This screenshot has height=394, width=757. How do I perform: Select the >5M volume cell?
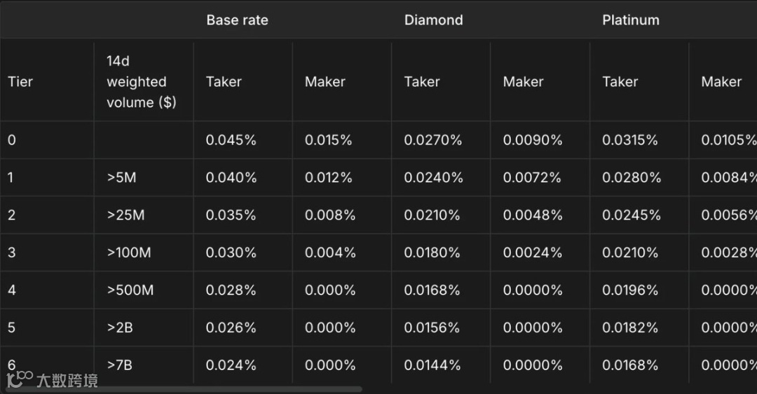122,178
